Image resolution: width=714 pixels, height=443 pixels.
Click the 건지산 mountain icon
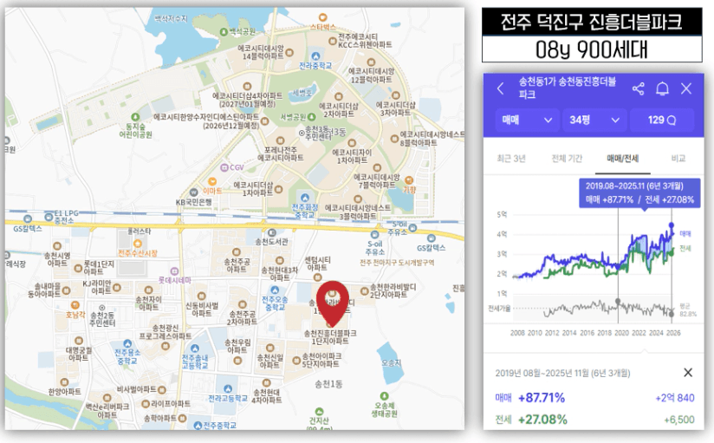coord(319,412)
